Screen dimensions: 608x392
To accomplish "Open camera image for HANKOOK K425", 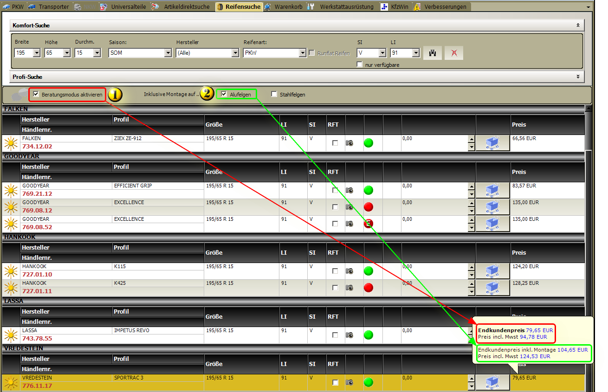I will (x=349, y=288).
